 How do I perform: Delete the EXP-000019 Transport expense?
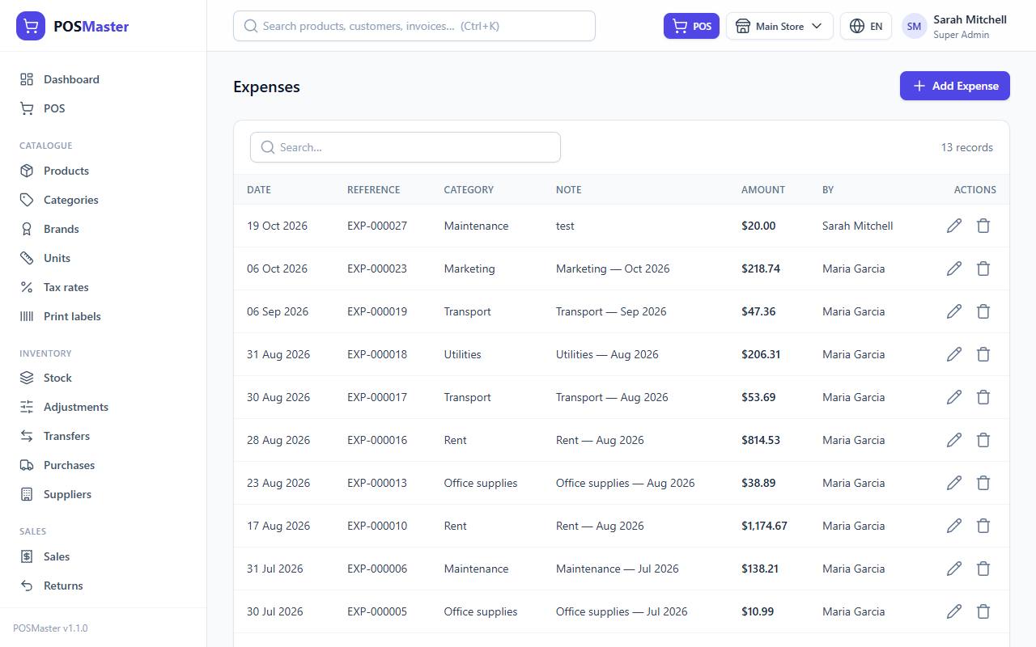coord(983,311)
